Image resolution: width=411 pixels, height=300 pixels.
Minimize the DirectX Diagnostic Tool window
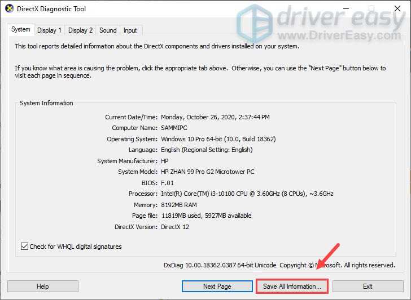tap(346, 8)
